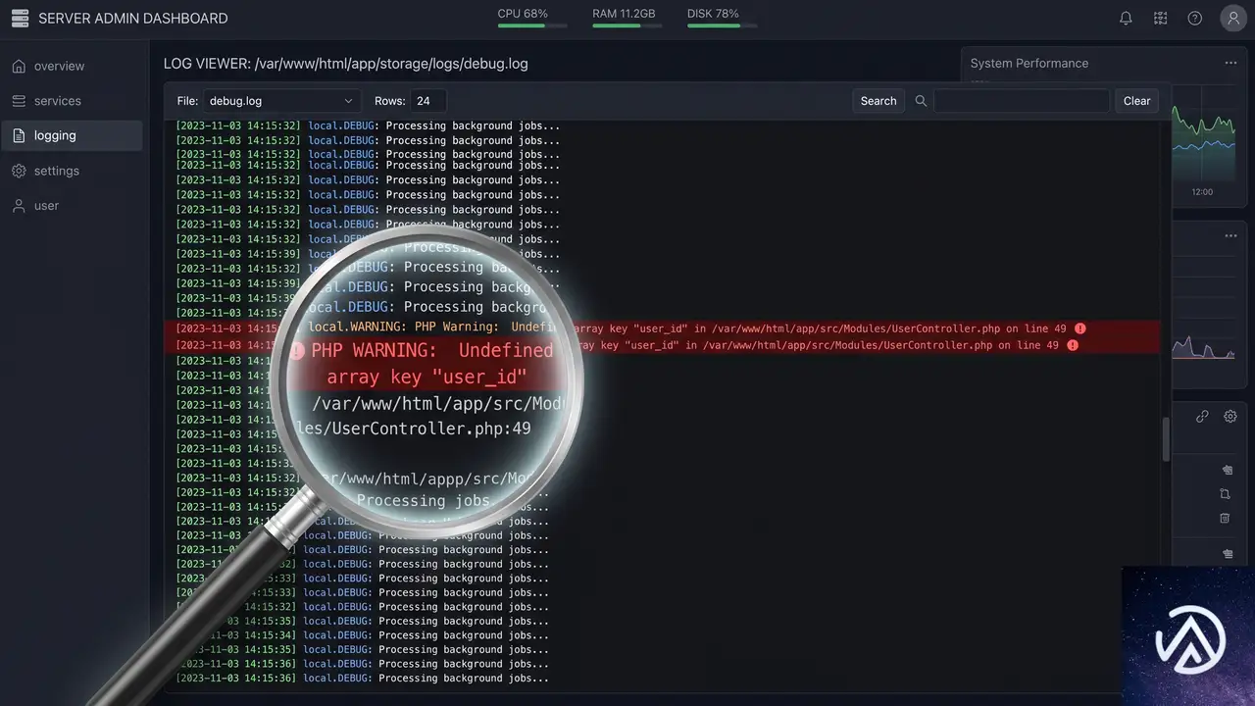Click the log viewer vertical scrollbar
This screenshot has width=1255, height=706.
point(1166,439)
